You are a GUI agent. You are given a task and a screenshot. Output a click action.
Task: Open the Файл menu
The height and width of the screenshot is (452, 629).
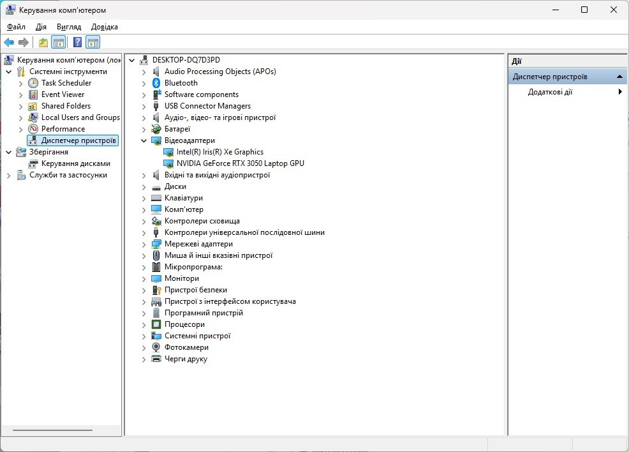click(x=16, y=27)
